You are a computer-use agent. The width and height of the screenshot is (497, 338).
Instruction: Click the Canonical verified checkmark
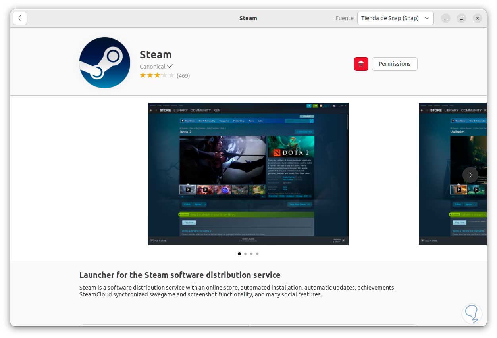[x=170, y=66]
